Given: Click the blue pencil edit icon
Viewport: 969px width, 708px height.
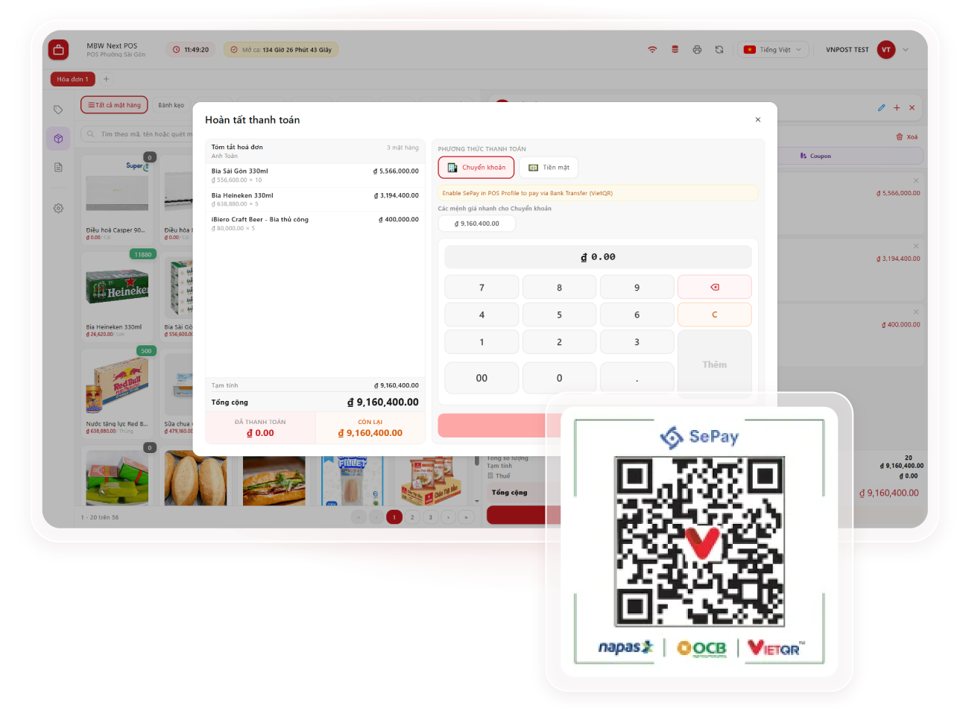Looking at the screenshot, I should click(x=881, y=107).
